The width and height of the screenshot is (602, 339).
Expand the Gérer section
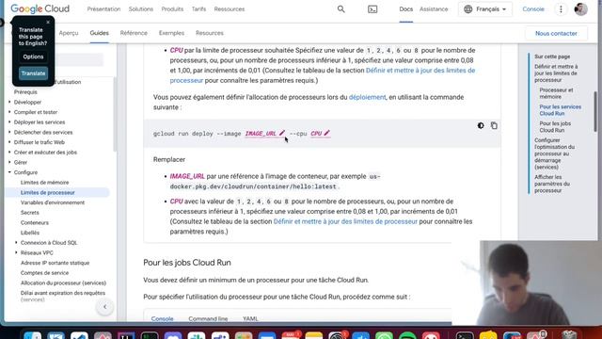pyautogui.click(x=9, y=162)
